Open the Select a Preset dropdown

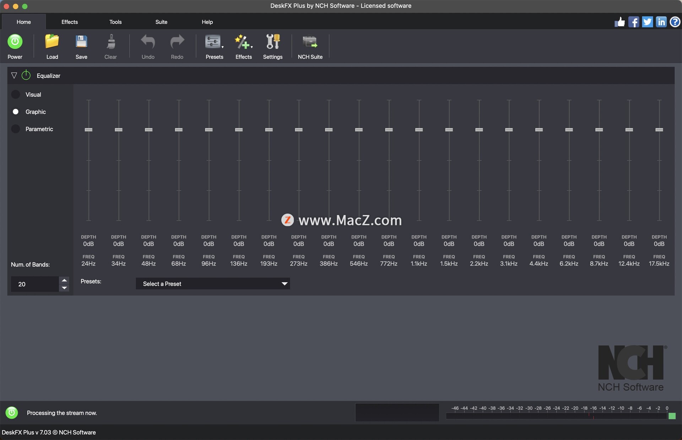[x=213, y=284]
